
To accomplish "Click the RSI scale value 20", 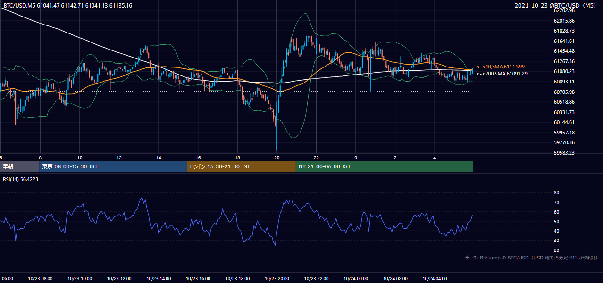I will 556,250.
